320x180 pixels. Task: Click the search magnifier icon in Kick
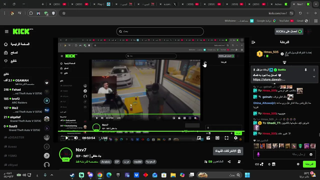coord(120,31)
